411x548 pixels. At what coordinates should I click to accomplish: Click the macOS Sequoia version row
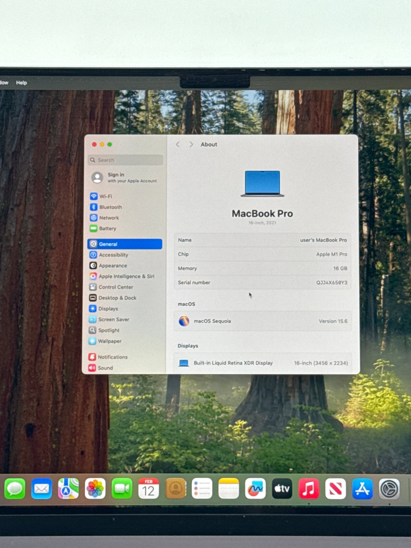point(262,321)
